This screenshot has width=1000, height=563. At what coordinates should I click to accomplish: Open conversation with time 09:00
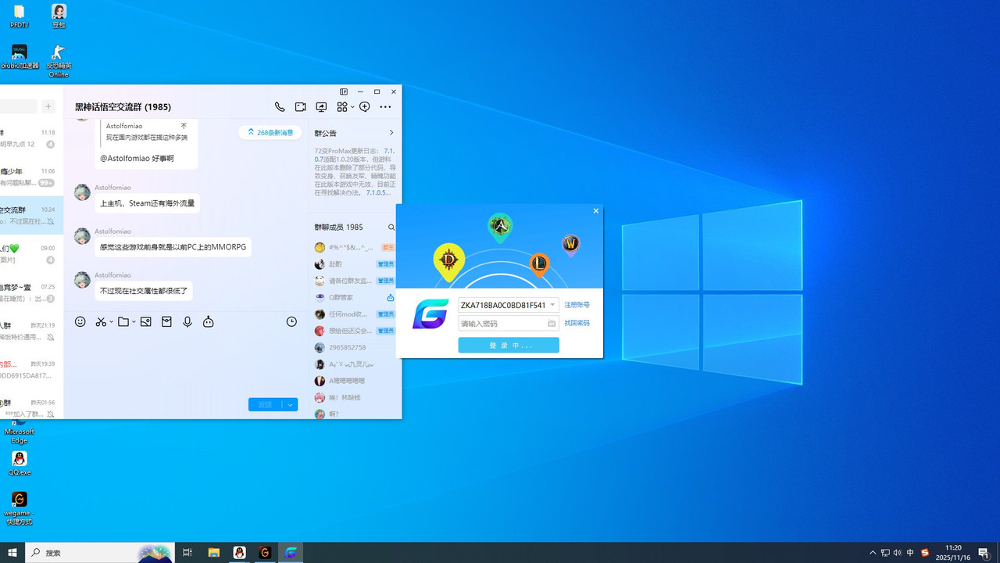click(x=31, y=253)
